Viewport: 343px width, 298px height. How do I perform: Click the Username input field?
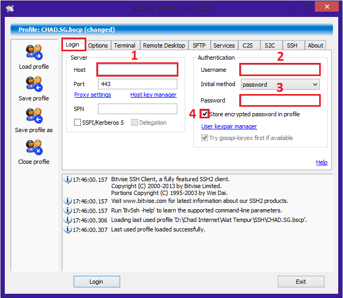(280, 70)
